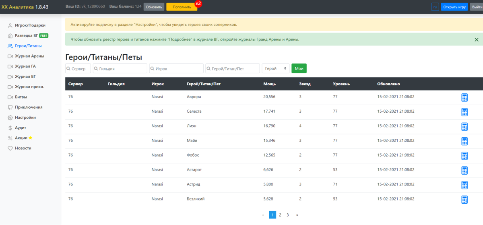Click Narasi in Астарот row
483x225 pixels.
(157, 169)
